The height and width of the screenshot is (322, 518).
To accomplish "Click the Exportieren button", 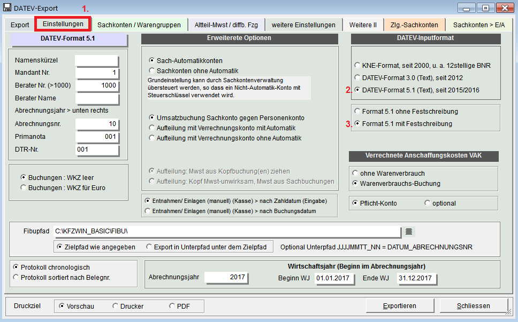I will coord(400,306).
